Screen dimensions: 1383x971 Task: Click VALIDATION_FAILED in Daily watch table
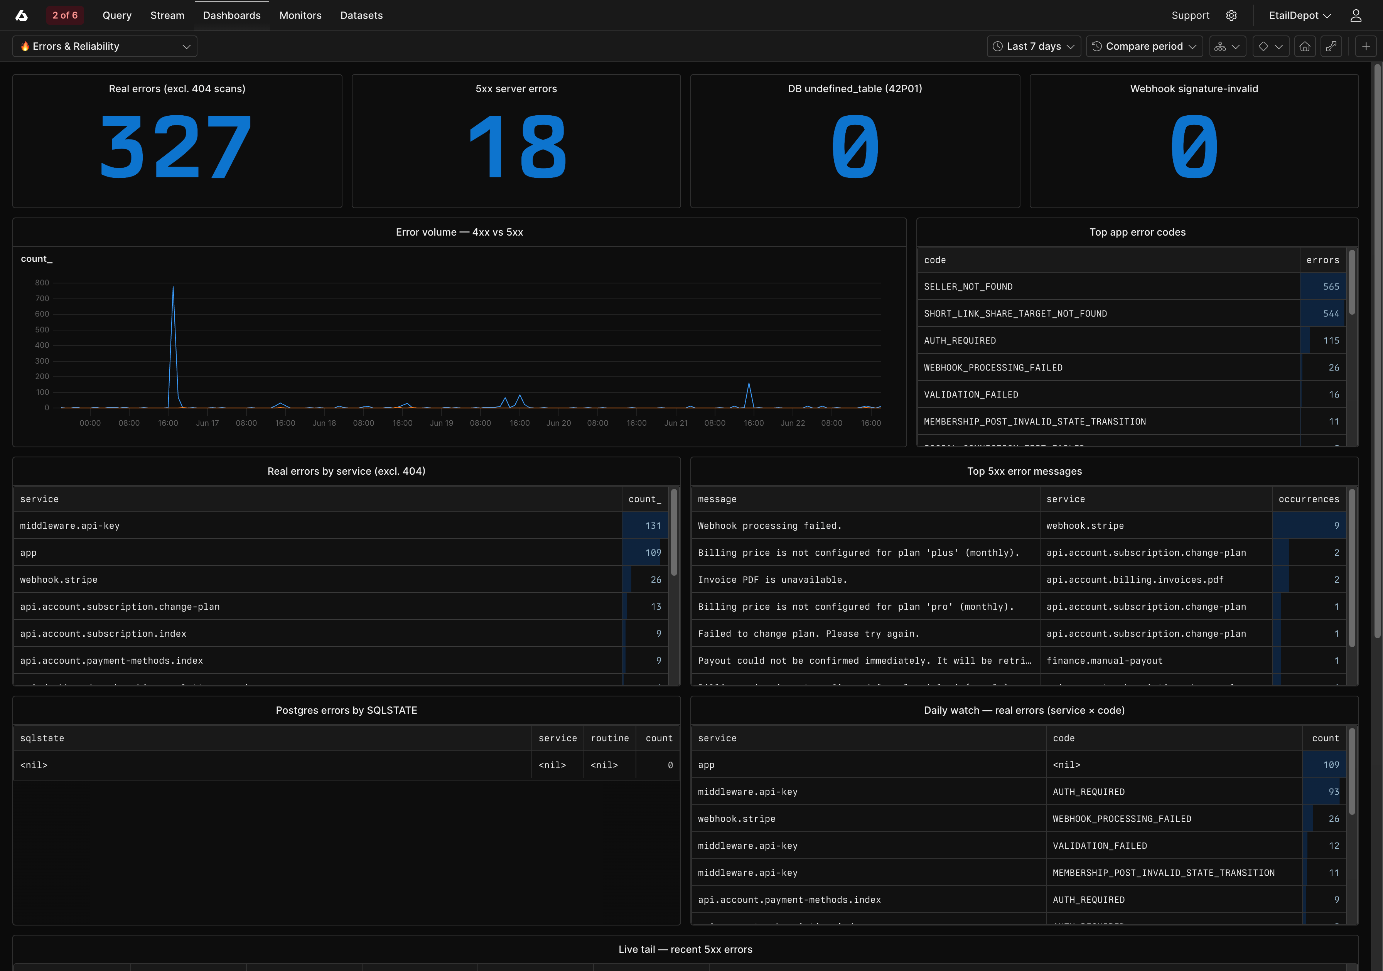tap(1099, 846)
